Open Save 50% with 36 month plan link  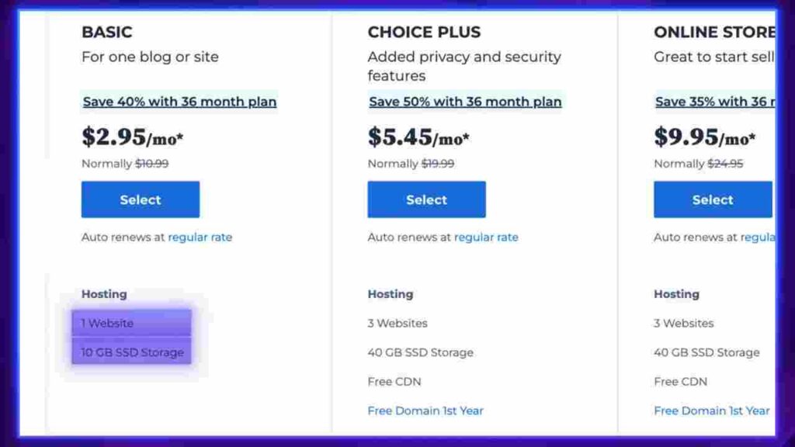pyautogui.click(x=466, y=102)
